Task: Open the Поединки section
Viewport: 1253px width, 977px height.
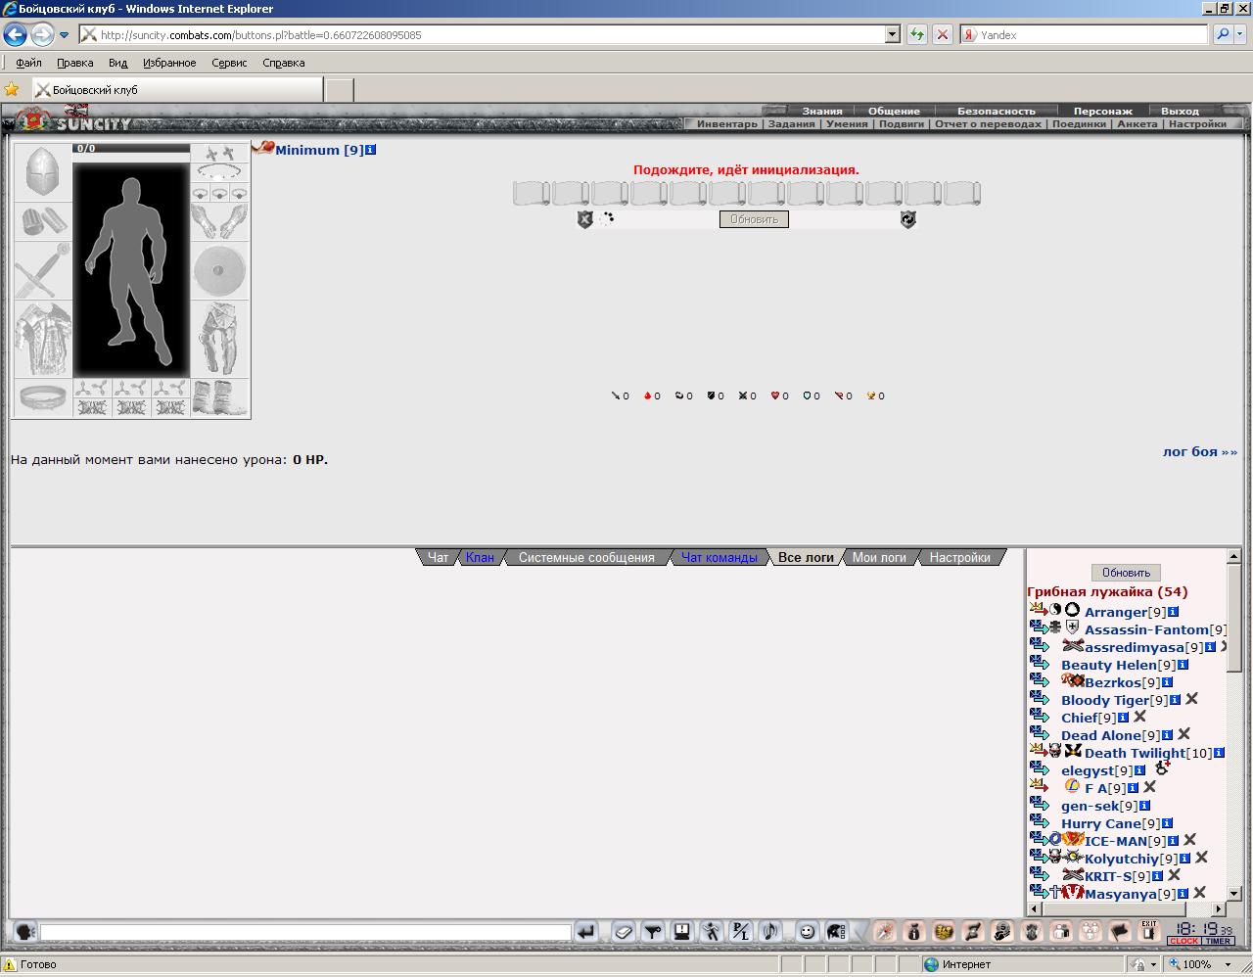Action: tap(1079, 124)
